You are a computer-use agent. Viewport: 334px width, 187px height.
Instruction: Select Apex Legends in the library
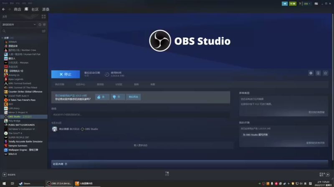pyautogui.click(x=16, y=79)
